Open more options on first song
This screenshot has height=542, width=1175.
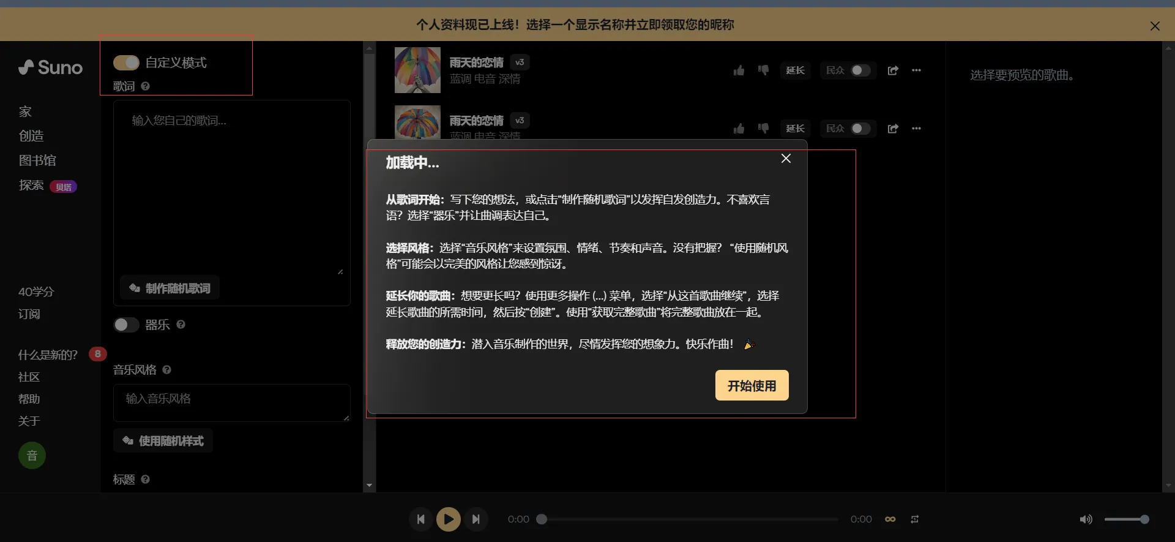pyautogui.click(x=916, y=70)
